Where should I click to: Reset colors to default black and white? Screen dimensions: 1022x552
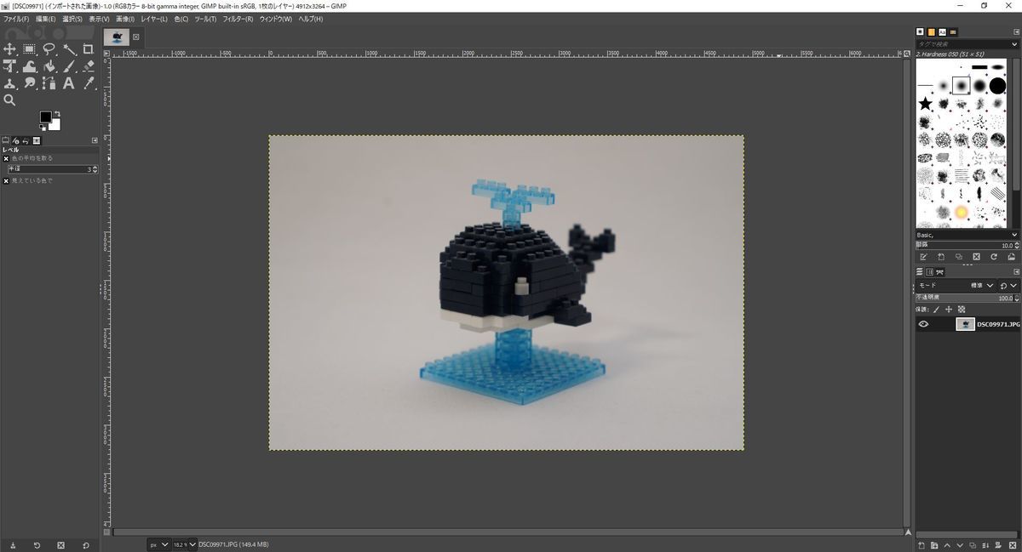pos(42,128)
